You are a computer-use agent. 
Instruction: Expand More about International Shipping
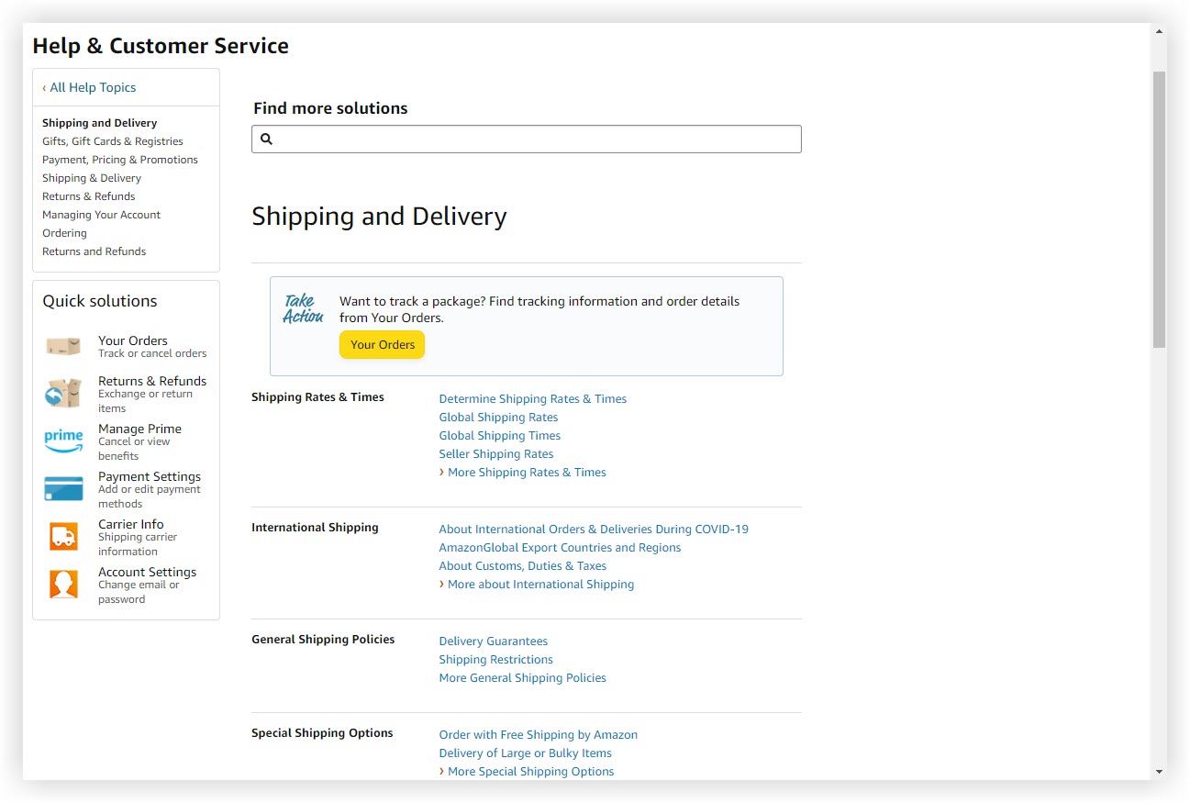pyautogui.click(x=540, y=585)
